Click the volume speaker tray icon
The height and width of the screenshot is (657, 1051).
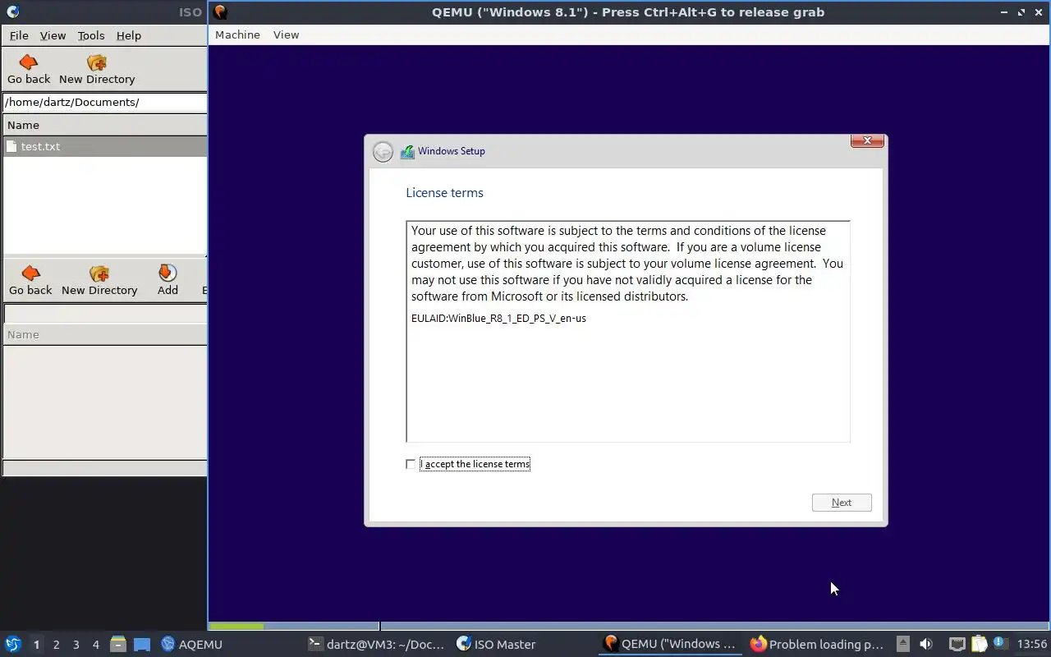coord(925,644)
